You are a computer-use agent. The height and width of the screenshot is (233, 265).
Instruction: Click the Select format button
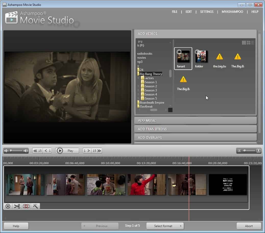click(x=165, y=226)
